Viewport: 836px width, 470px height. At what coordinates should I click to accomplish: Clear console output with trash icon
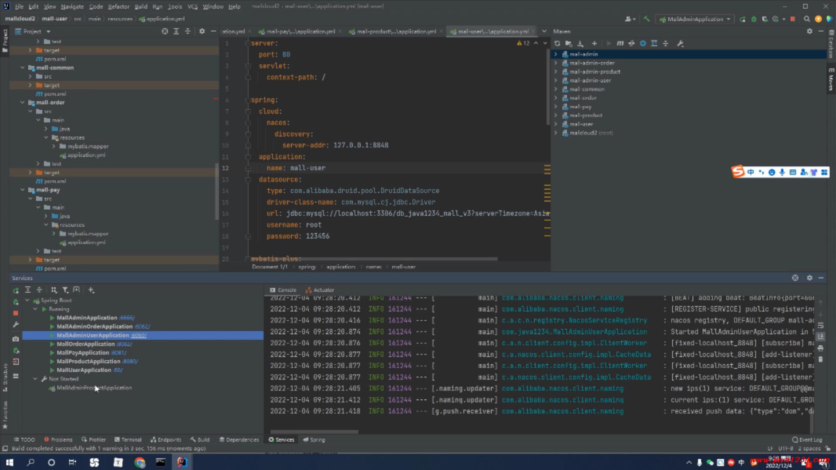[x=820, y=359]
